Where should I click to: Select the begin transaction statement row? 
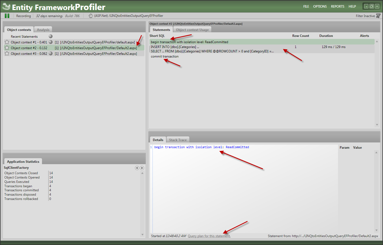click(262, 42)
